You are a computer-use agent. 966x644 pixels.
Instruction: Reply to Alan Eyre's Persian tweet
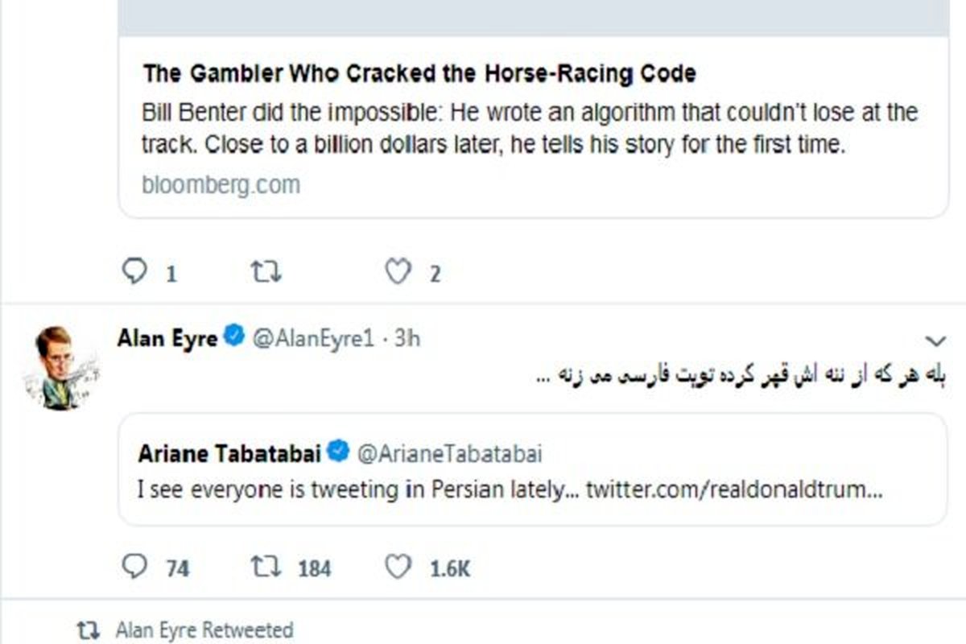pos(134,568)
